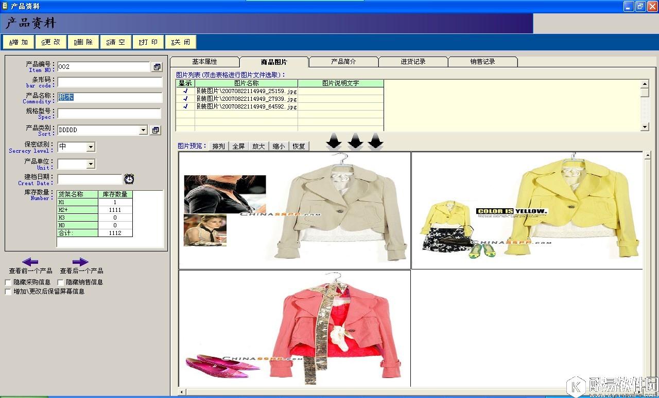659x398 pixels.
Task: Click the P打印 print button
Action: coord(148,42)
